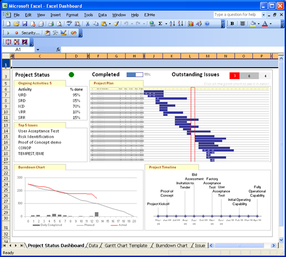Click the Project Plan Gantt chart

point(180,125)
